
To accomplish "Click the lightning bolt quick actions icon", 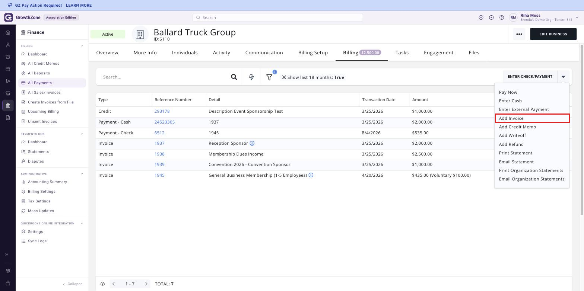I will 251,77.
